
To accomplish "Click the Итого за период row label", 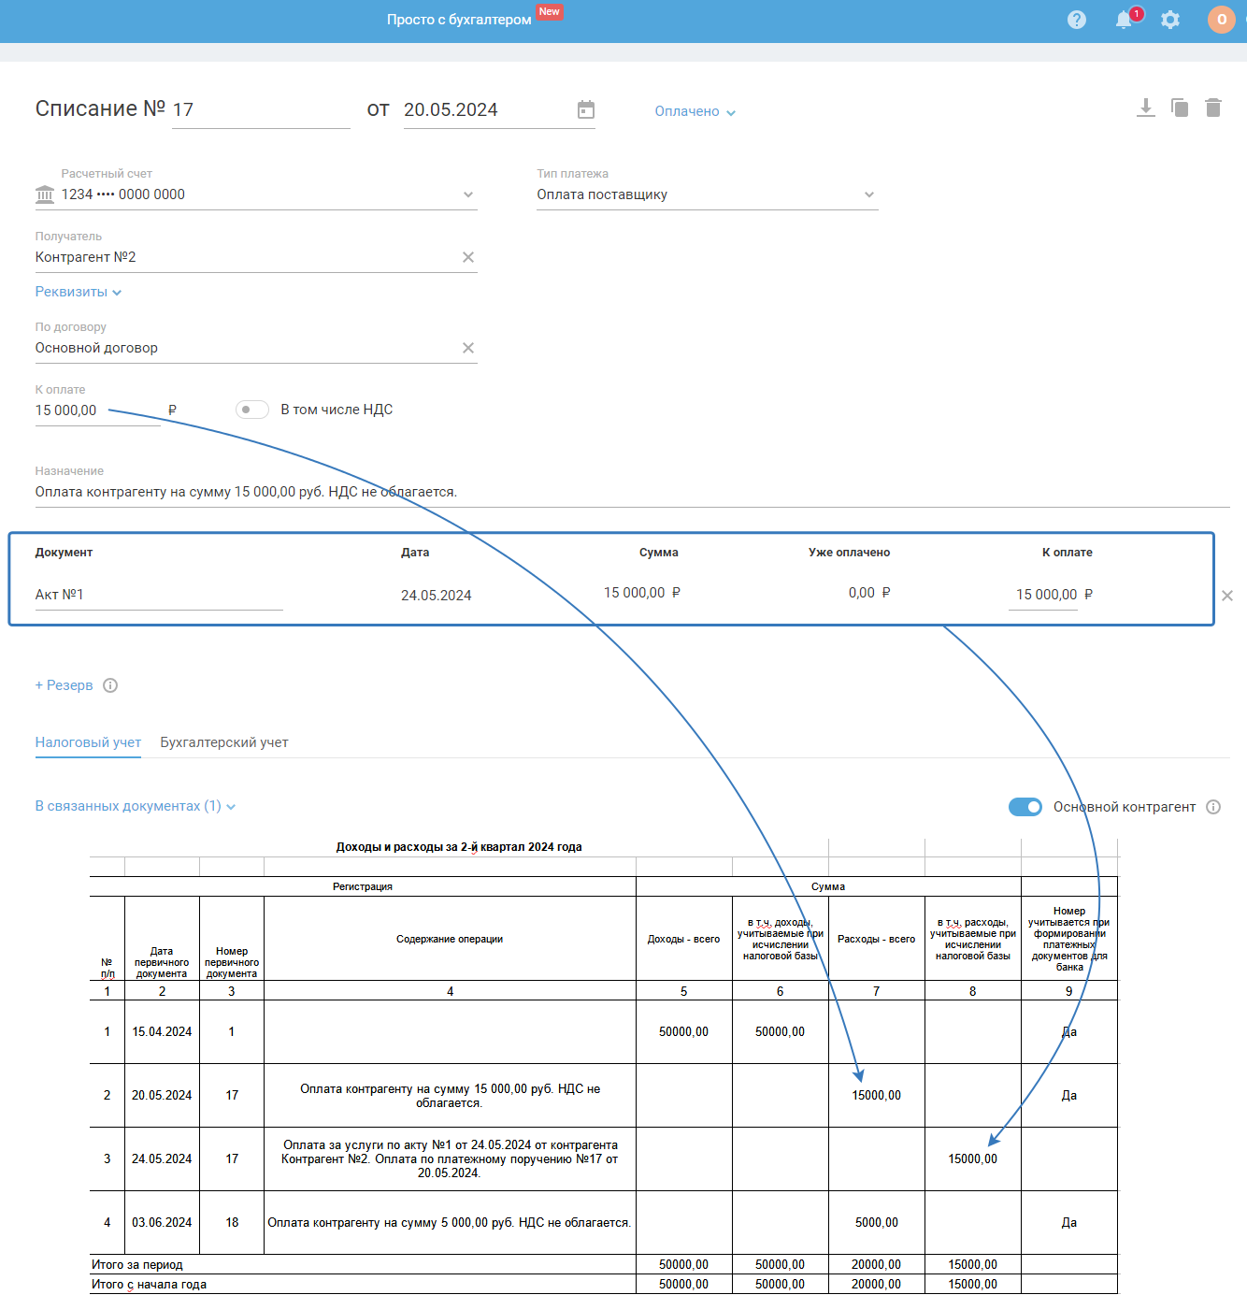I will point(137,1265).
